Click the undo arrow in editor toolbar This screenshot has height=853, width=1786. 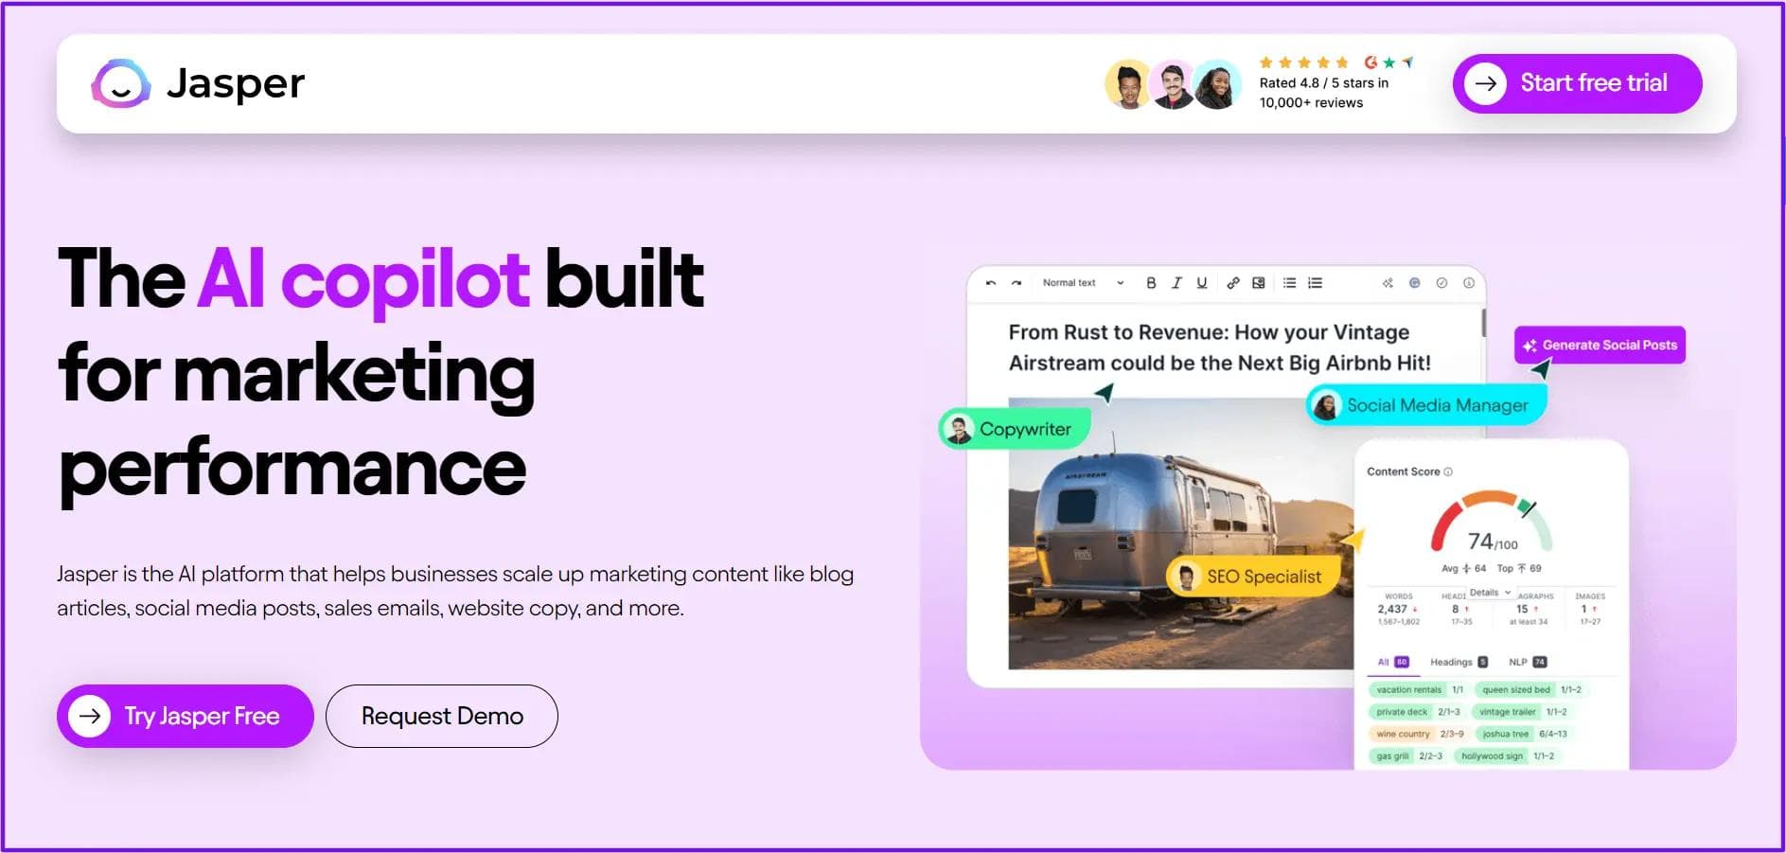[991, 283]
